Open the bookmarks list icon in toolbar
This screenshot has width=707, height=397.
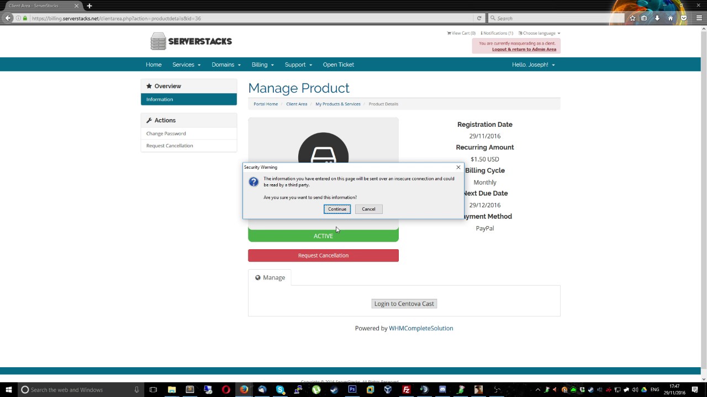pos(644,18)
